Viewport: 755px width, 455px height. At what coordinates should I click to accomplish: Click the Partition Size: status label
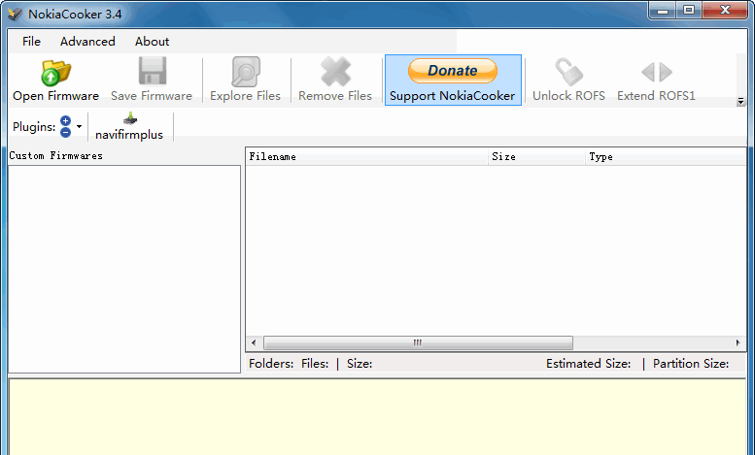pos(691,364)
